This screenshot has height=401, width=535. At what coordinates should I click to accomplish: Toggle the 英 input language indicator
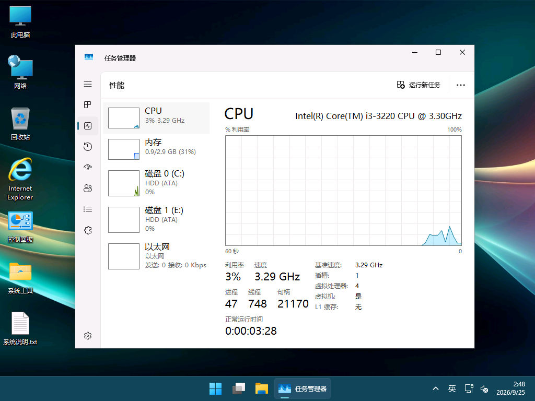tap(452, 388)
